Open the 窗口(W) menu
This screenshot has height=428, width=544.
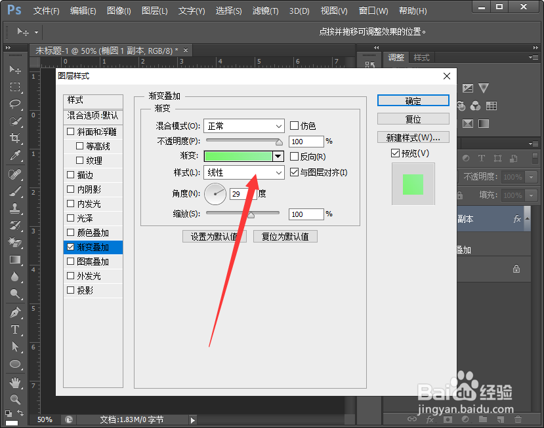tap(373, 10)
